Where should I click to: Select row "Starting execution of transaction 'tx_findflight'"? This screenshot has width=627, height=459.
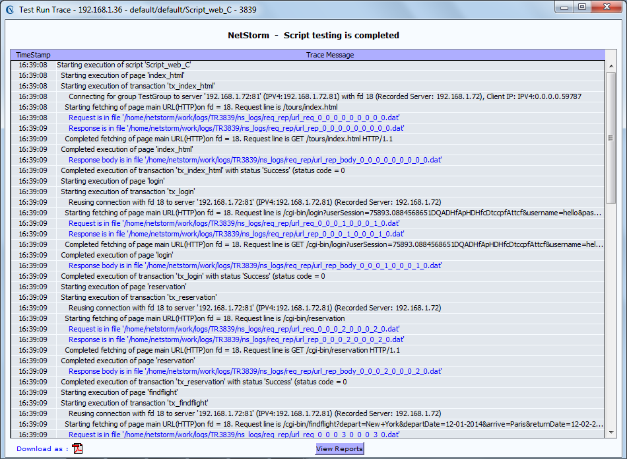tap(308, 403)
